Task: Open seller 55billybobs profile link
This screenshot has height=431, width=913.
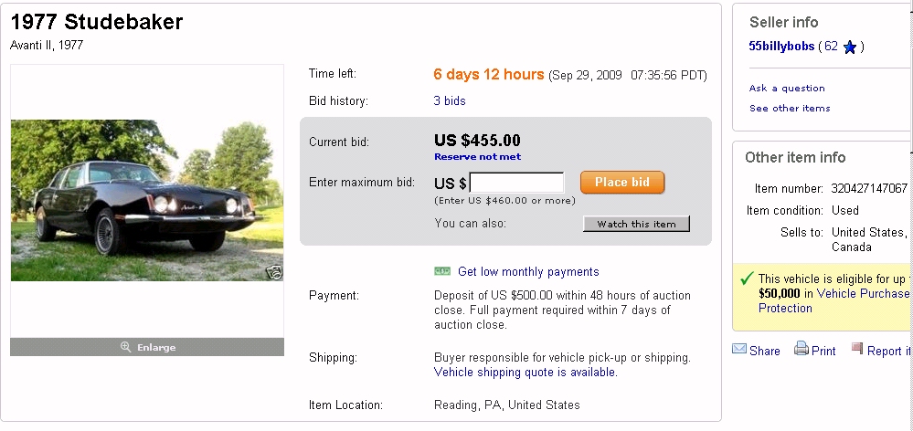Action: point(780,47)
